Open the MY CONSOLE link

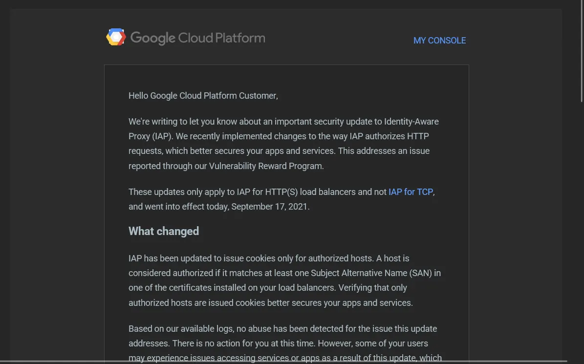tap(439, 41)
